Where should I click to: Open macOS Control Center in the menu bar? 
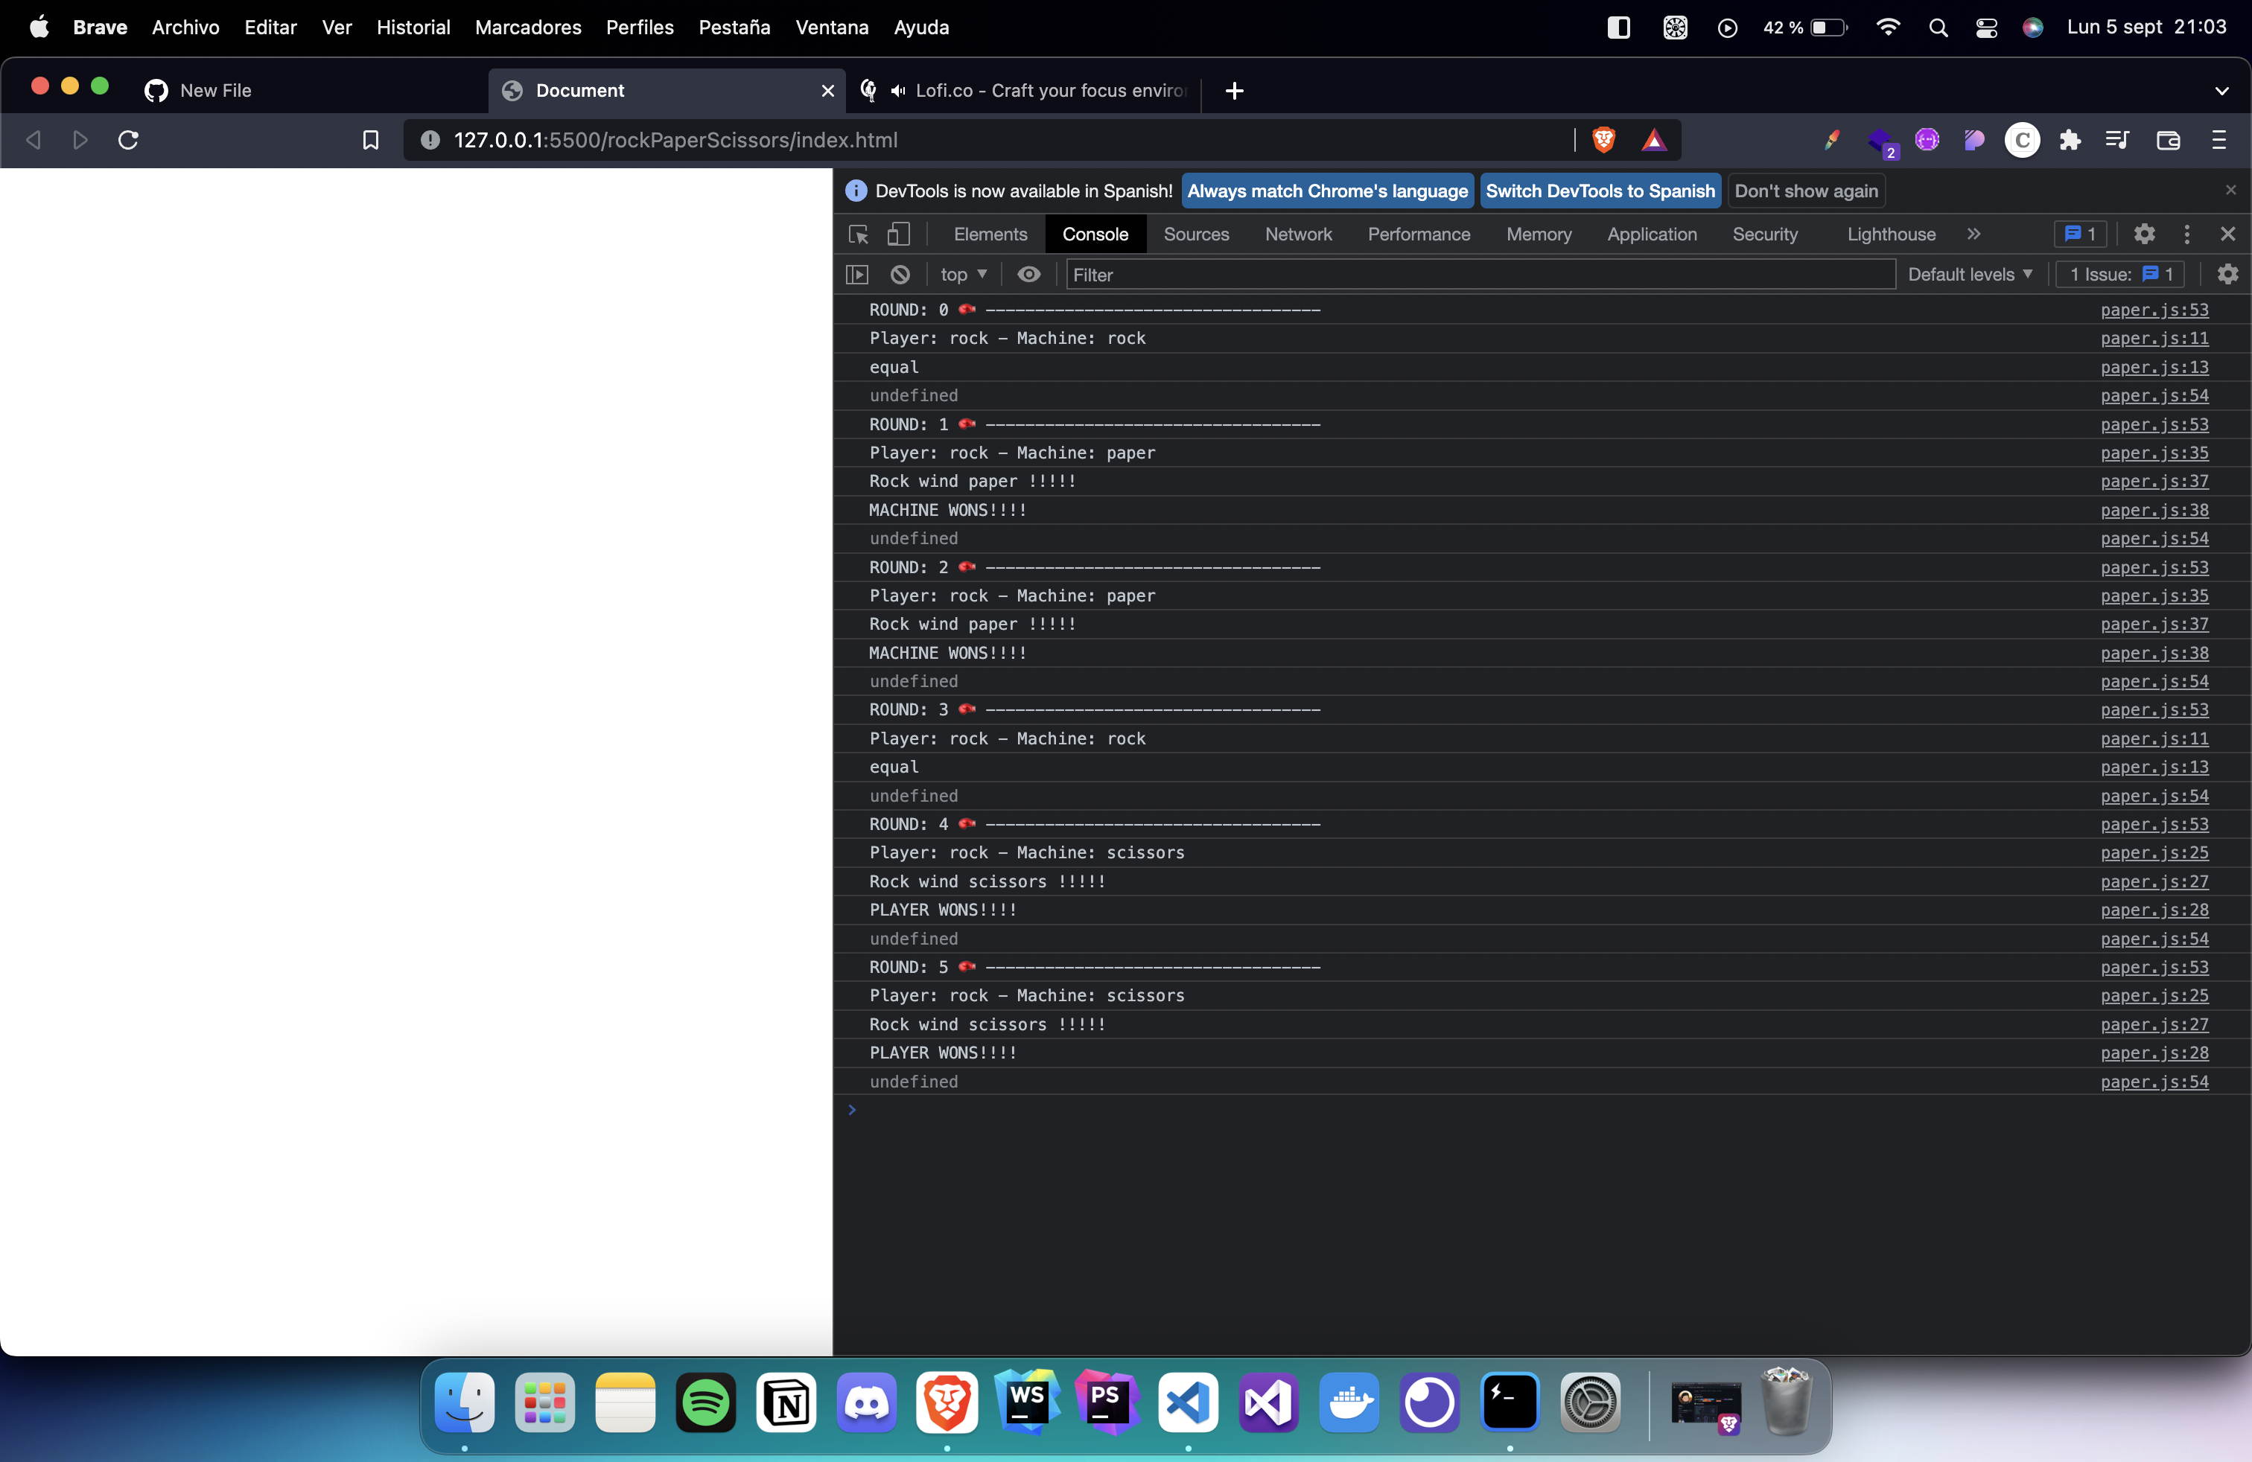tap(1986, 28)
